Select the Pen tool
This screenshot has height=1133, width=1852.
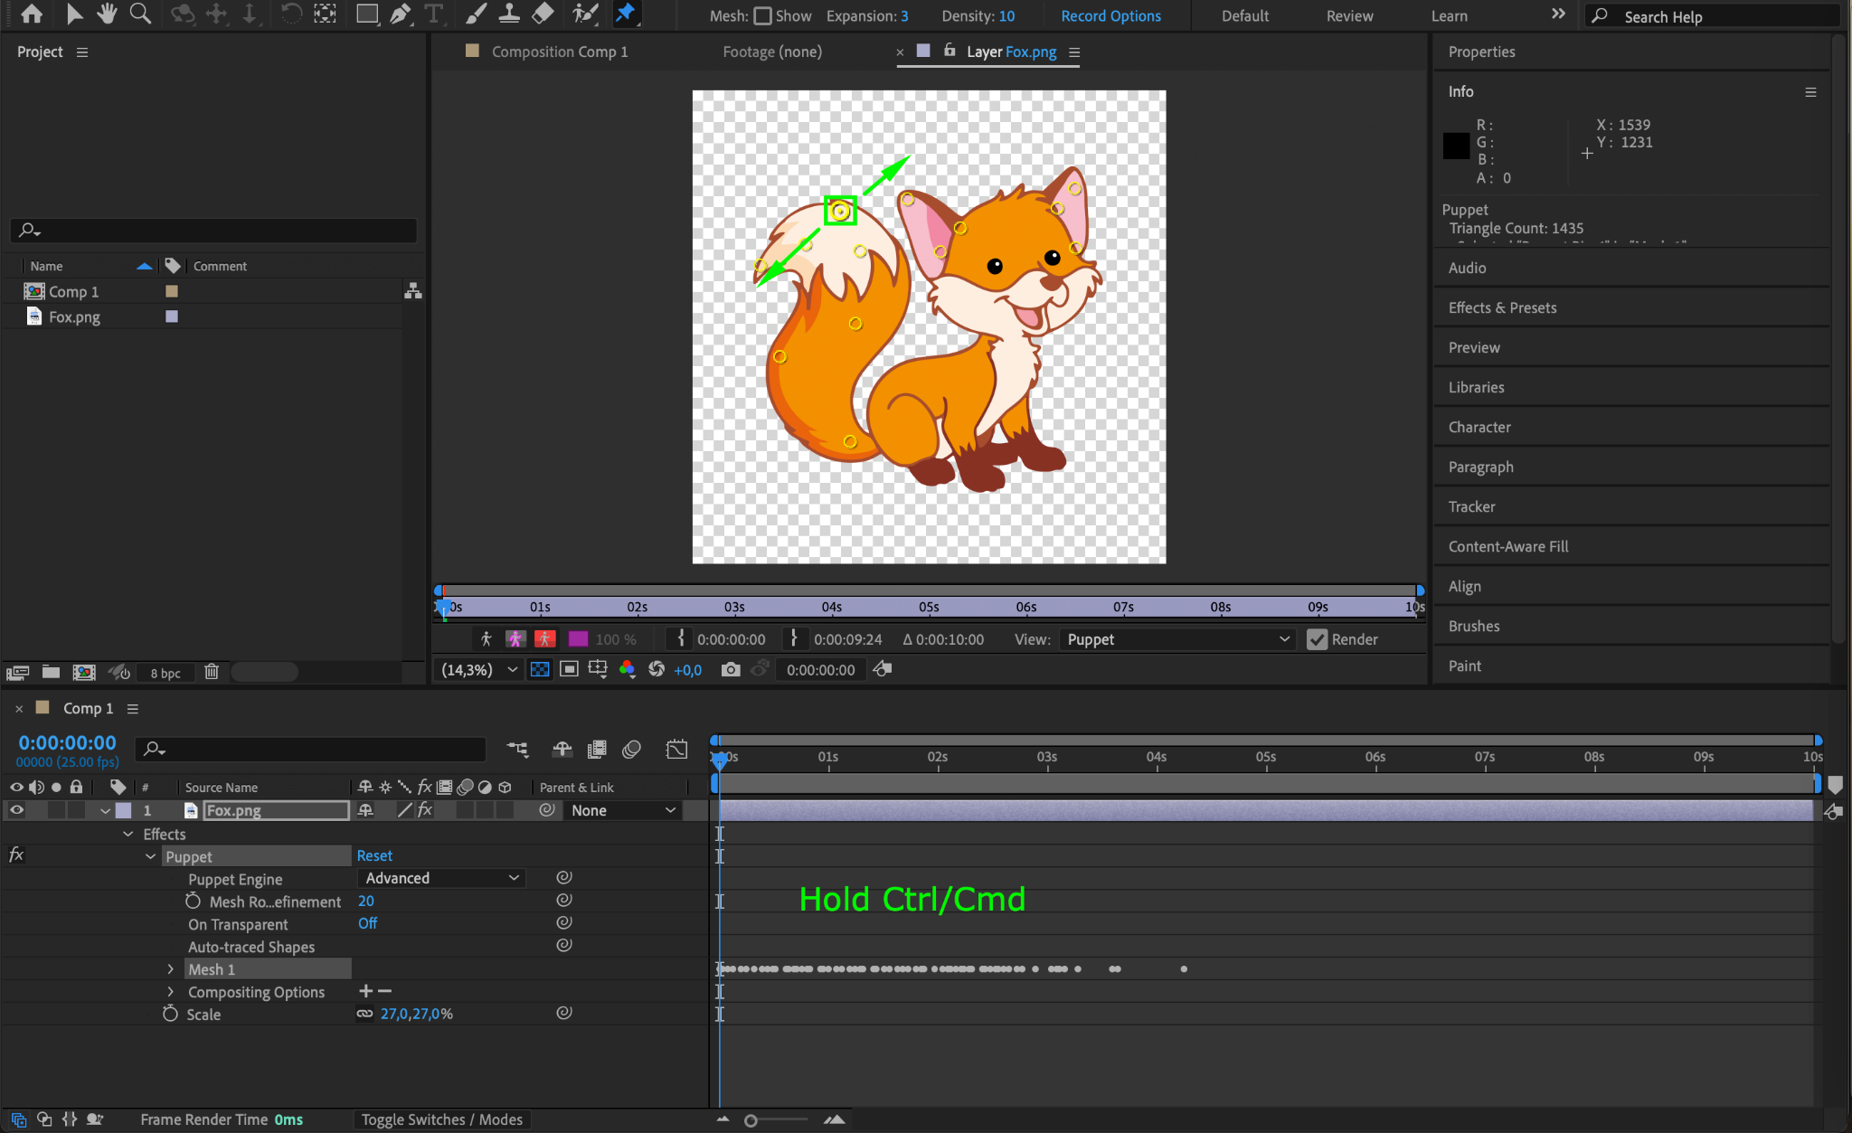[400, 14]
